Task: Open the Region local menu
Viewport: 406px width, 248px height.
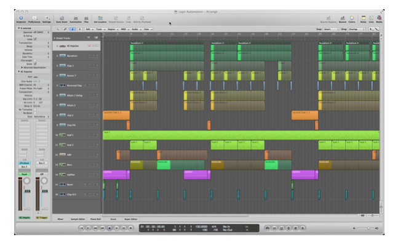Action: [x=113, y=30]
